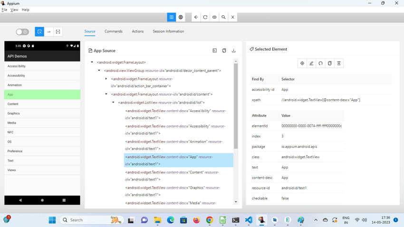
Task: Collapse the ListView android:id/list node
Action: pyautogui.click(x=113, y=103)
